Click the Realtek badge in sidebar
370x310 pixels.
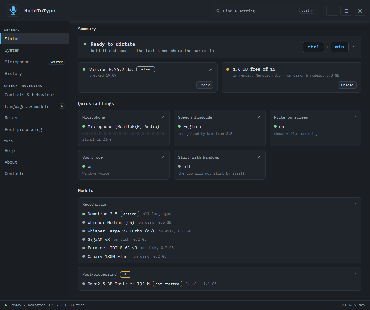pos(56,62)
